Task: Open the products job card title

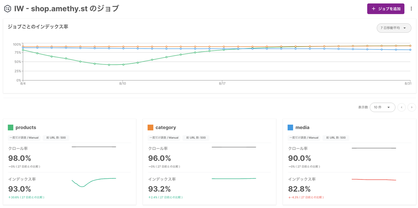Action: point(26,128)
